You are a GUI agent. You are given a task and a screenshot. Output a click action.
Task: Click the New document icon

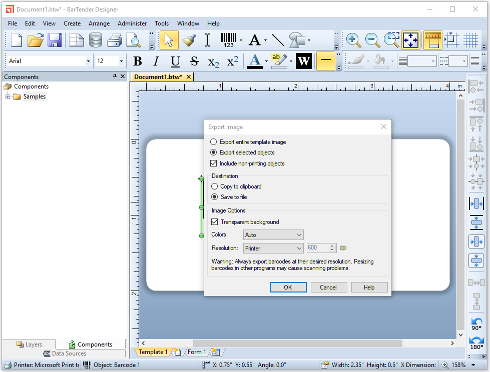pyautogui.click(x=16, y=40)
